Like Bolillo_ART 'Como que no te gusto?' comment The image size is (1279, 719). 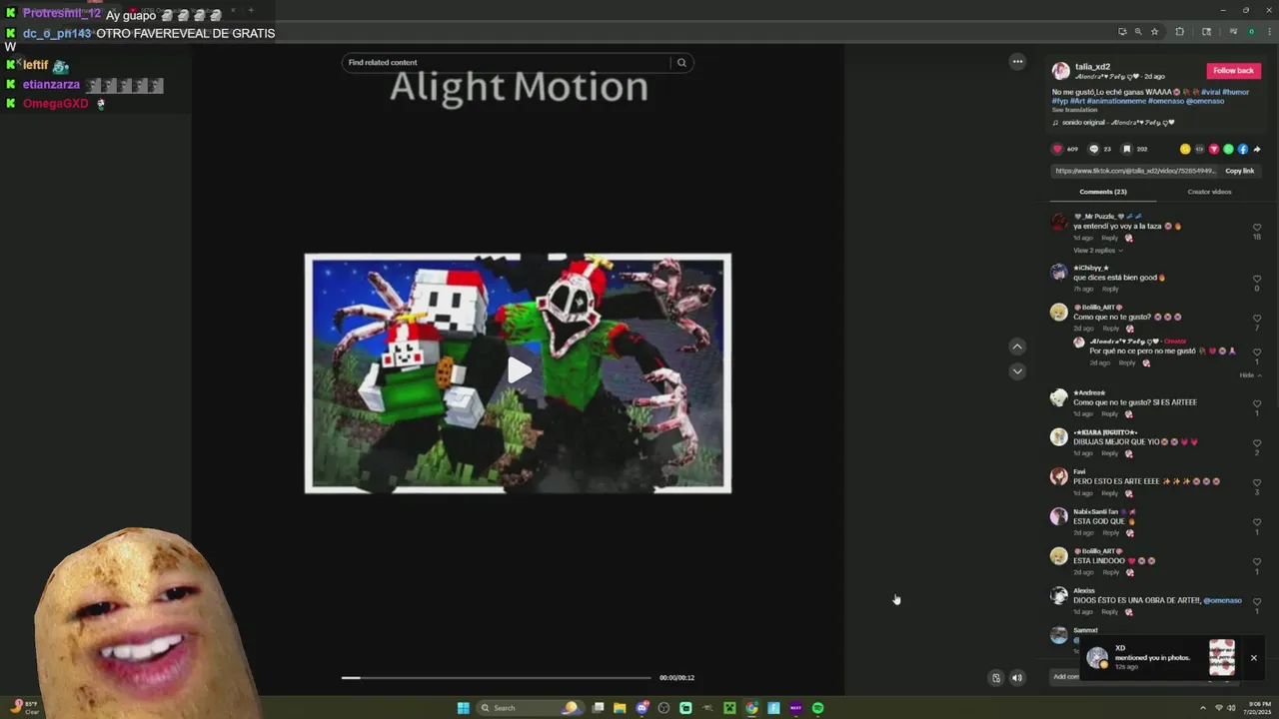point(1257,319)
